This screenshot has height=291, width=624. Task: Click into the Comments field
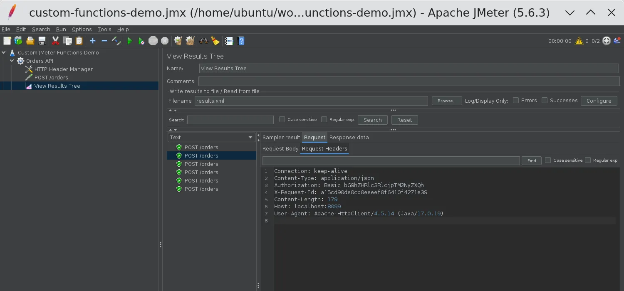point(409,81)
